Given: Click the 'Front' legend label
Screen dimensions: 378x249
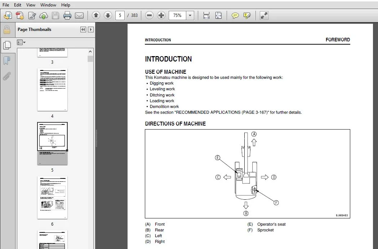Looking at the screenshot, I should (160, 224).
